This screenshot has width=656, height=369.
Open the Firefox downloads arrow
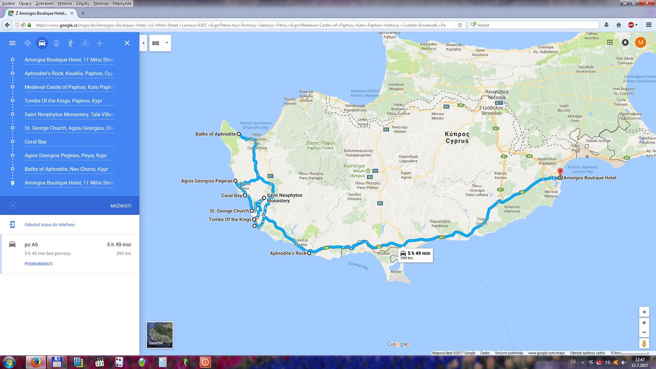[x=606, y=25]
